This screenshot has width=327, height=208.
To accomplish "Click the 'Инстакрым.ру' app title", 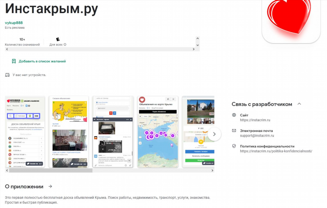I will pyautogui.click(x=51, y=9).
